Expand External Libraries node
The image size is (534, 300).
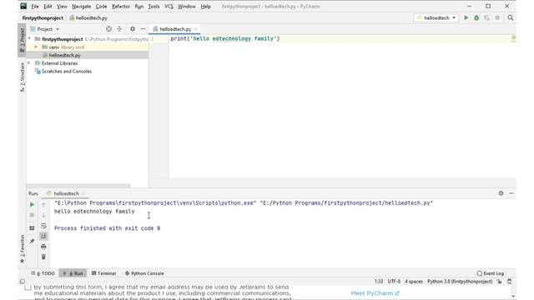click(30, 63)
